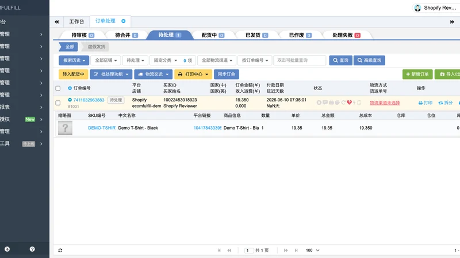Go to last page pagination icon
The image size is (460, 258).
click(x=296, y=251)
